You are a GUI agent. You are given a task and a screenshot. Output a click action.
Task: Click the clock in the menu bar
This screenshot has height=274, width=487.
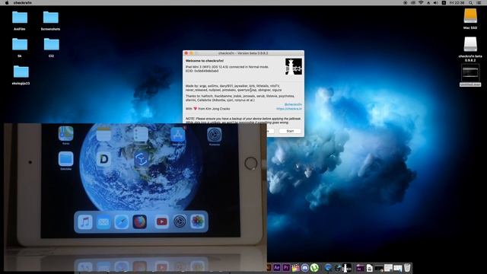(x=457, y=2)
